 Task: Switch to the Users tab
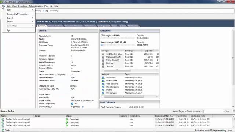tap(115, 26)
